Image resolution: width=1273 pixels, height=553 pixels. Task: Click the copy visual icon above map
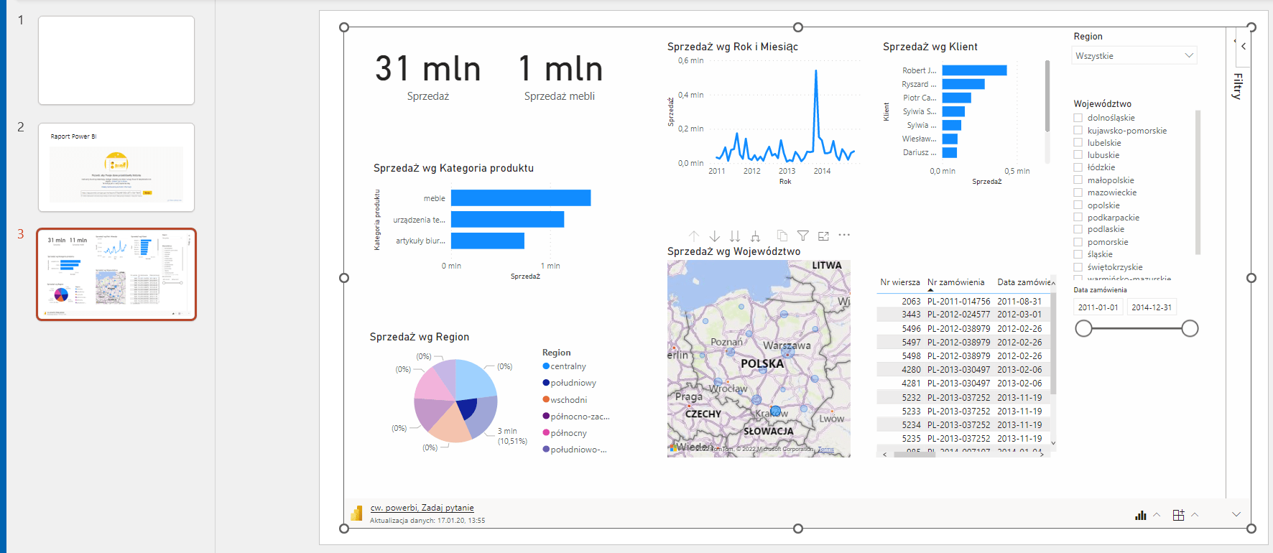click(x=782, y=236)
